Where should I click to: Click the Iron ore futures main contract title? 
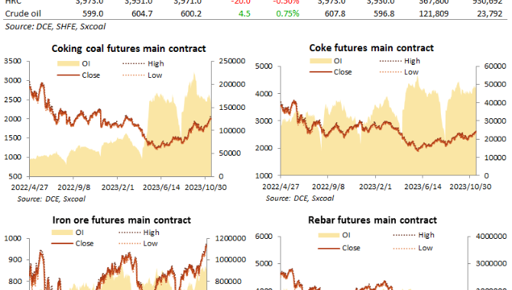click(122, 220)
